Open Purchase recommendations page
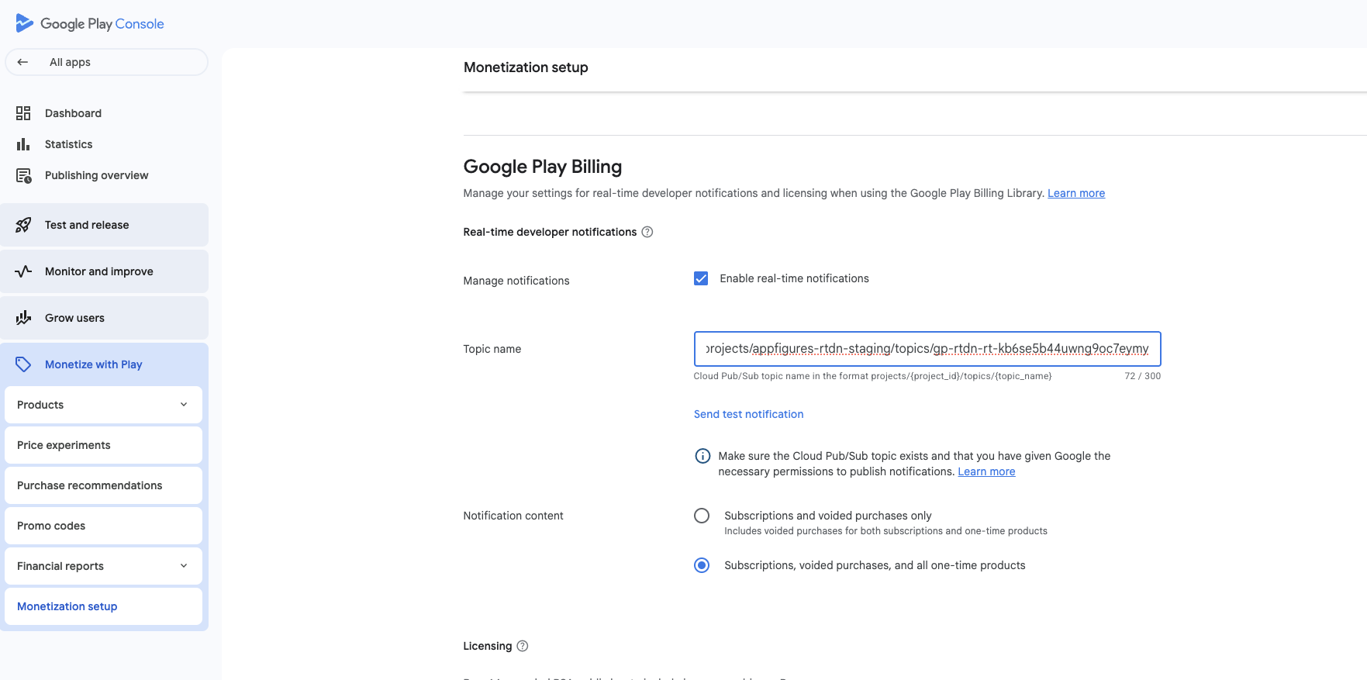 pos(103,485)
